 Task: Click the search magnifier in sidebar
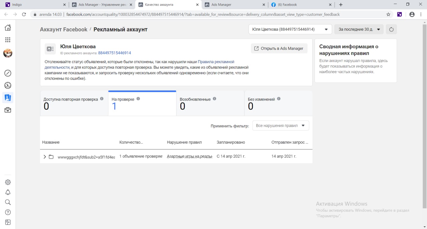tap(8, 202)
